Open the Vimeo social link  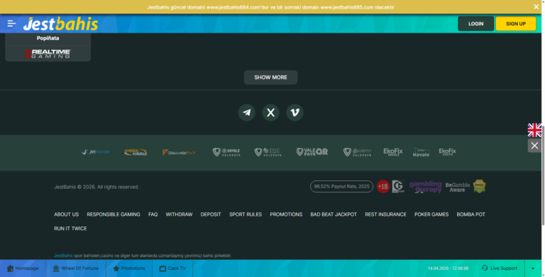click(x=294, y=112)
